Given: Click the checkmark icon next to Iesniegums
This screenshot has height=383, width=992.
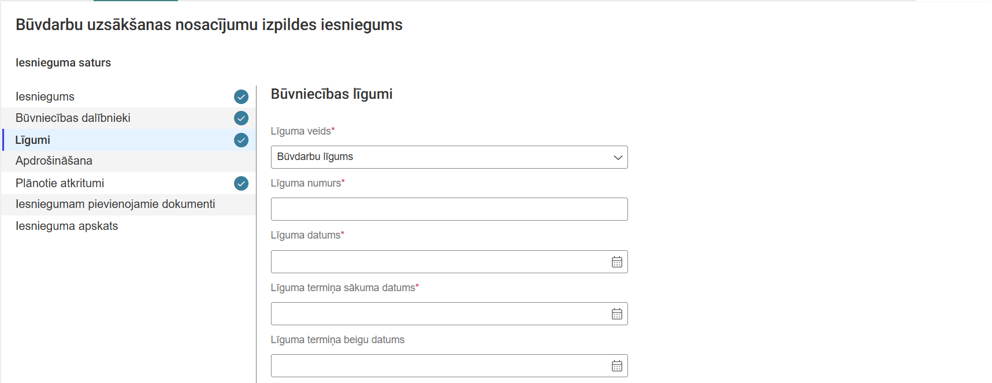Looking at the screenshot, I should pyautogui.click(x=241, y=96).
